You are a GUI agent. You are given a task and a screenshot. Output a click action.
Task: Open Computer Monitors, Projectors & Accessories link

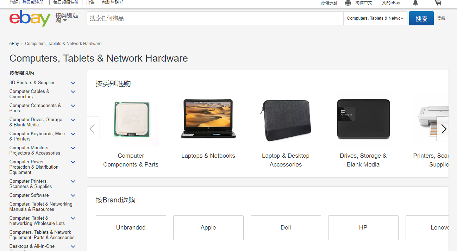point(35,150)
